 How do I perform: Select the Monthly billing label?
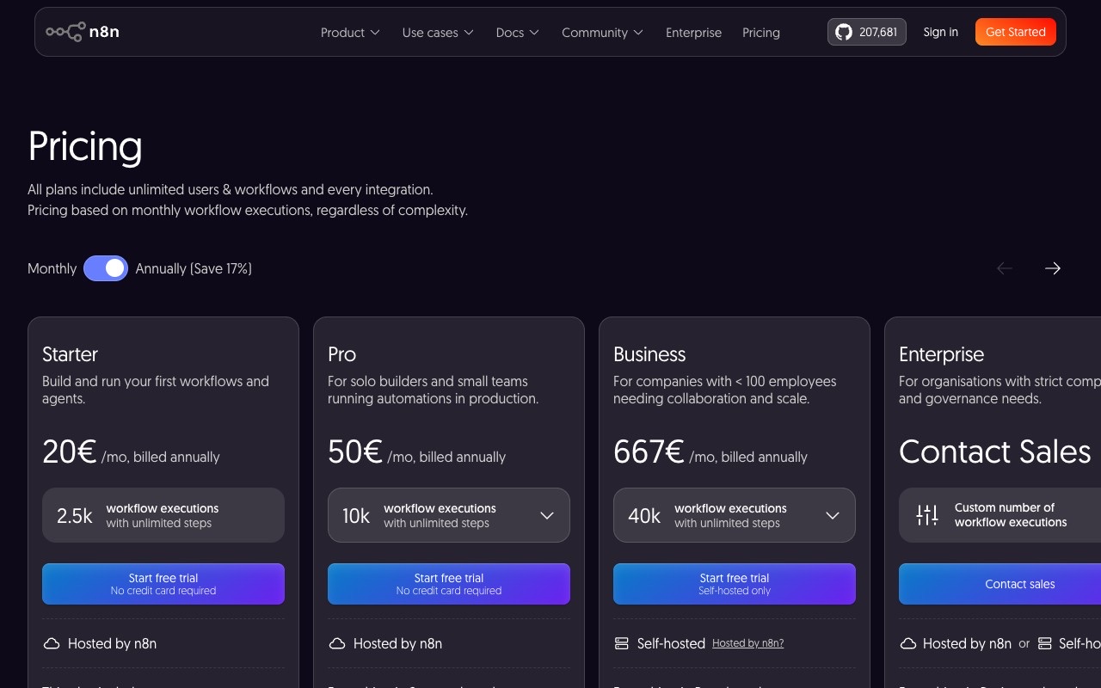click(x=52, y=268)
